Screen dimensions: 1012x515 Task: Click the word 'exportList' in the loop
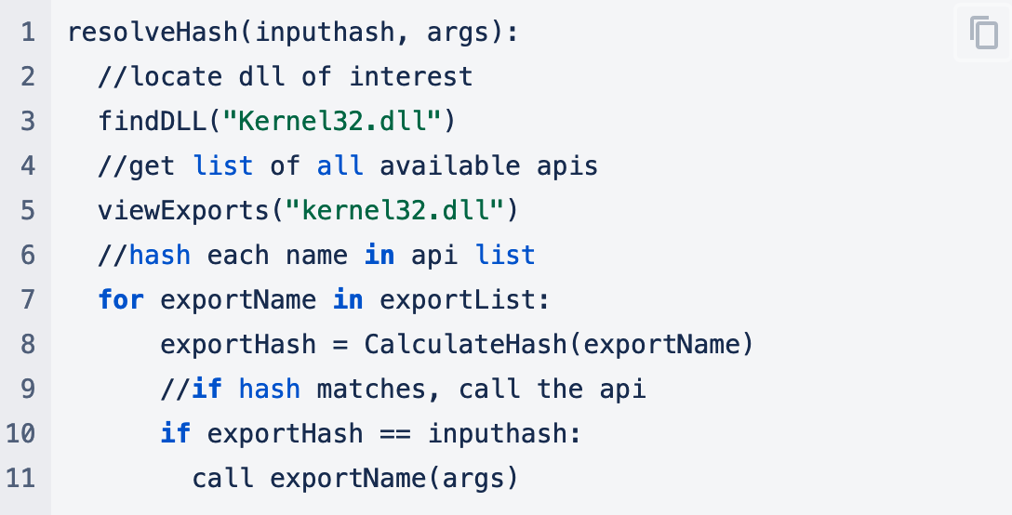[458, 299]
